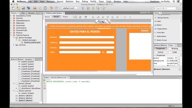Click the NetBeans search field

pos(165,8)
